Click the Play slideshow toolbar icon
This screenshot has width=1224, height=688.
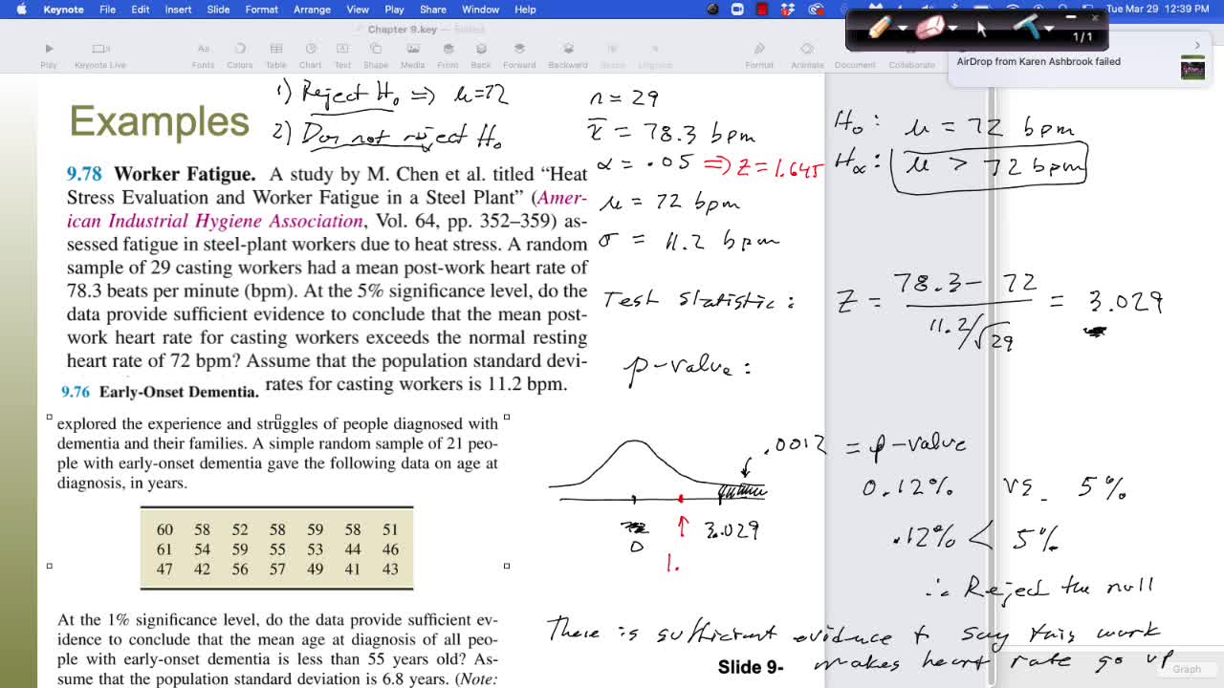click(49, 54)
